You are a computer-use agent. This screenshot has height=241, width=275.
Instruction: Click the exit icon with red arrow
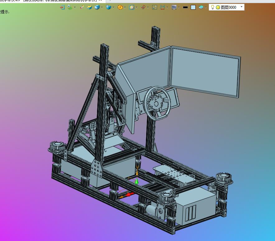(x=63, y=7)
